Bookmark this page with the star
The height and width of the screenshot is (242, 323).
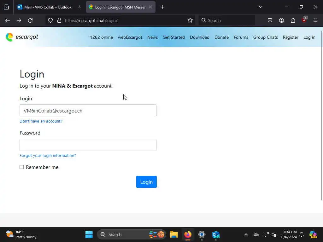[x=190, y=20]
